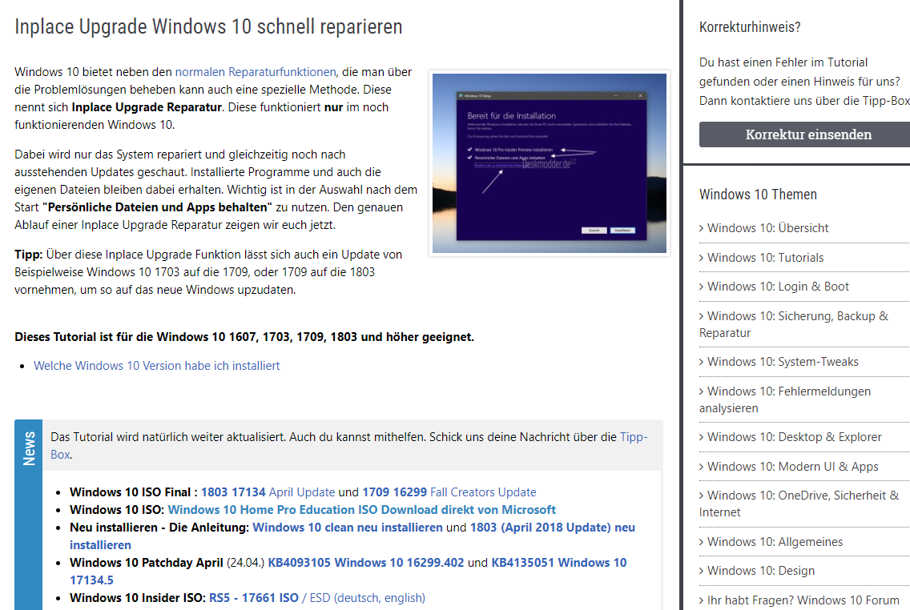Open the Tipp-Box link in news box
Viewport: 910px width, 610px height.
[633, 437]
